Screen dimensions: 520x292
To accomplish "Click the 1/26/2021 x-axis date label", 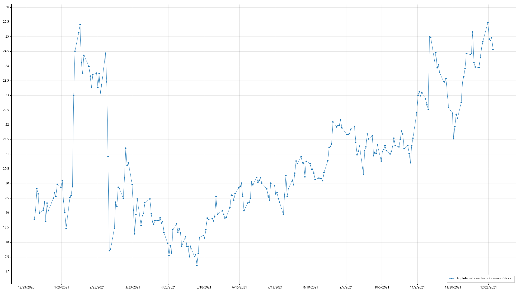I will coord(61,287).
